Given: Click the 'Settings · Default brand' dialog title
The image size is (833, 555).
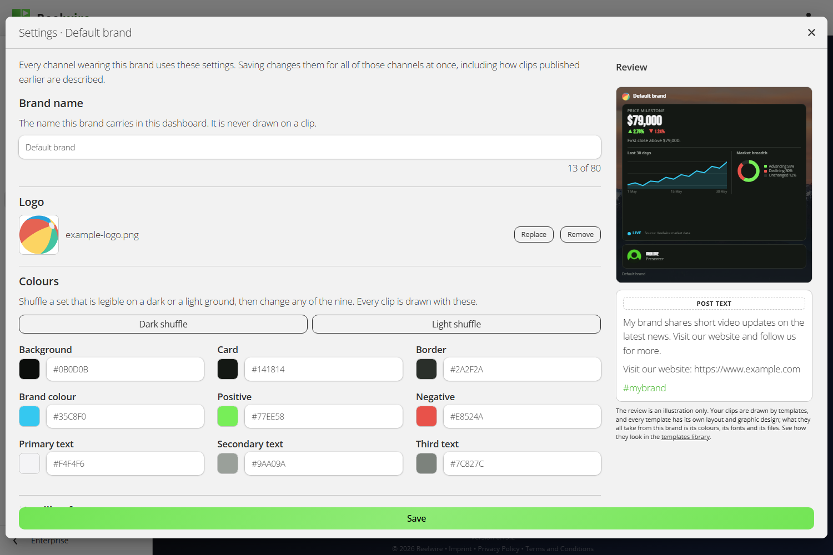Looking at the screenshot, I should tap(75, 33).
